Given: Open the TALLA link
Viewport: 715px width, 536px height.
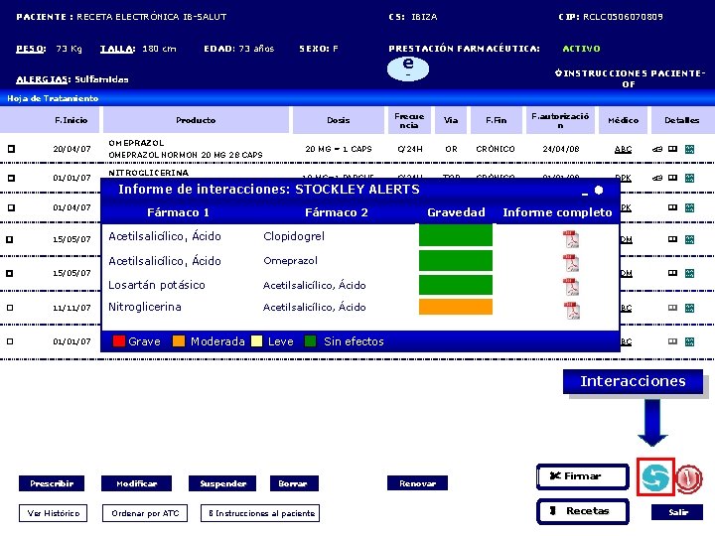Looking at the screenshot, I should pyautogui.click(x=117, y=49).
